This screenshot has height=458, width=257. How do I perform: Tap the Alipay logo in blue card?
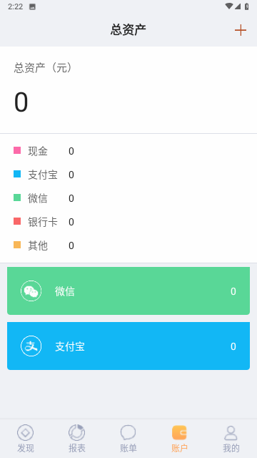[x=31, y=346]
